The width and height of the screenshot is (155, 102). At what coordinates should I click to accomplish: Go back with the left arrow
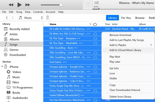coord(7,18)
